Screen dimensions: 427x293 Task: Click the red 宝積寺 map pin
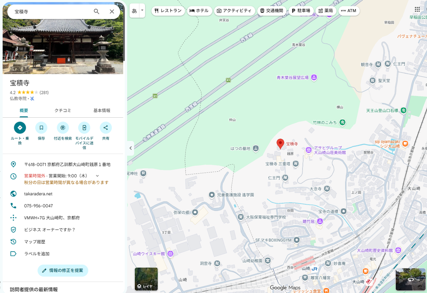click(x=280, y=144)
